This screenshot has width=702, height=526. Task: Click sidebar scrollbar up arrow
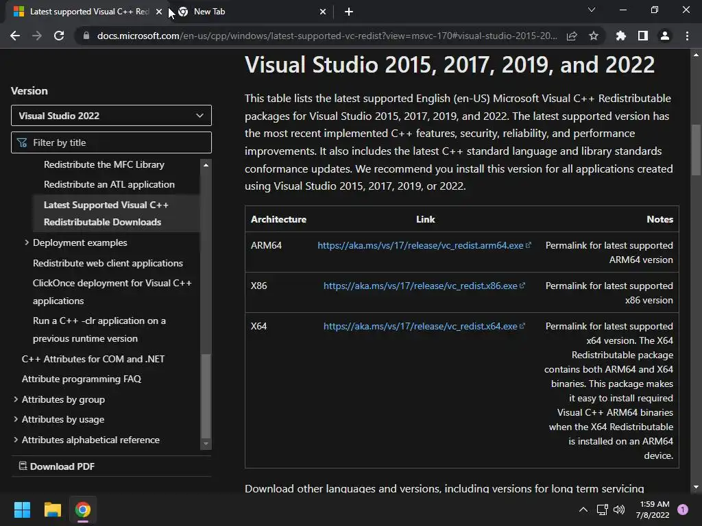[x=206, y=165]
